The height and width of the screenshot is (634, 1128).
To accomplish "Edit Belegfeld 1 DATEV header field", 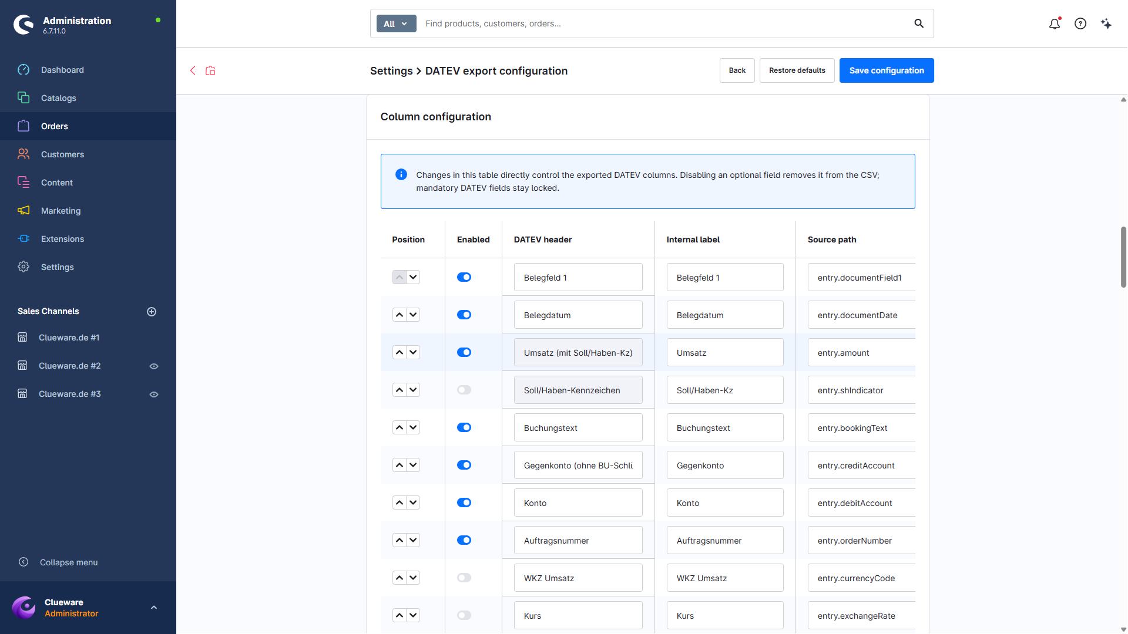I will [x=578, y=277].
